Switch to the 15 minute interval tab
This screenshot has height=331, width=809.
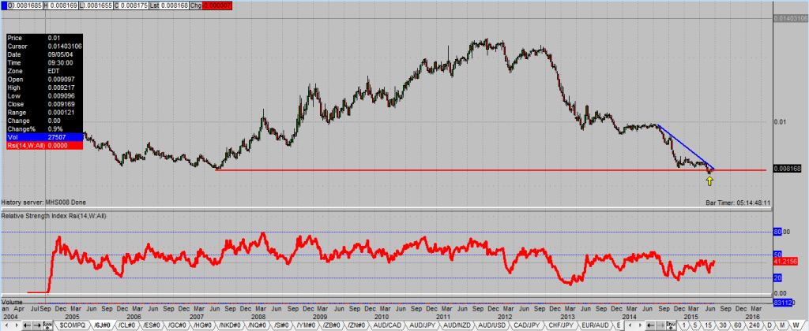pos(709,325)
